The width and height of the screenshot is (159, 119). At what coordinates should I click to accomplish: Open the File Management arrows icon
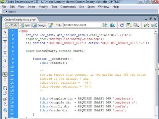(x=105, y=25)
